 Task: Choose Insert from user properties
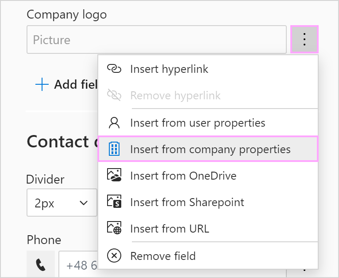click(208, 123)
